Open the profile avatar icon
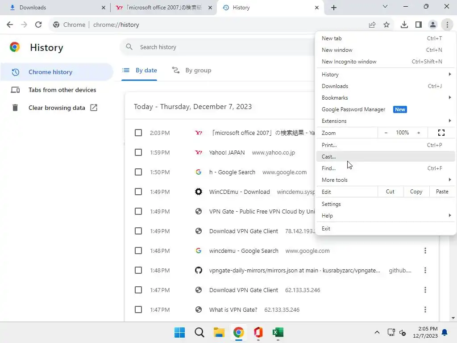Screen dimensions: 457x343 click(x=433, y=25)
